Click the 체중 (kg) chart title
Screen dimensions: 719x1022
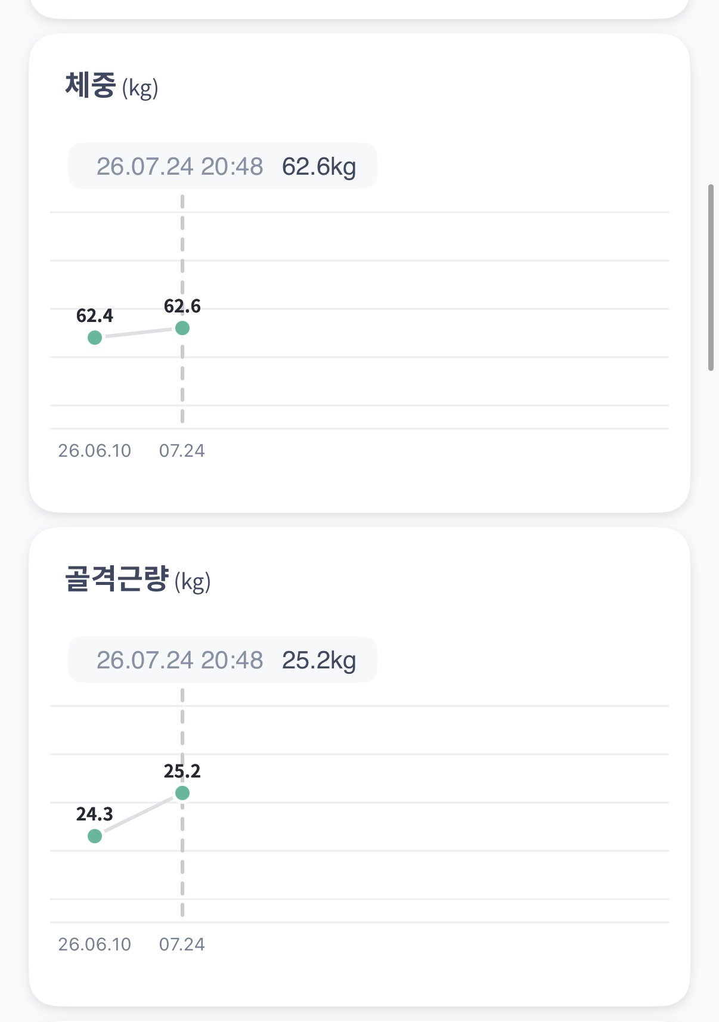pyautogui.click(x=111, y=86)
